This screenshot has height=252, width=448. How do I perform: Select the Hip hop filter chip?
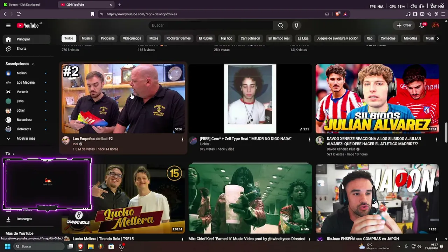click(227, 38)
